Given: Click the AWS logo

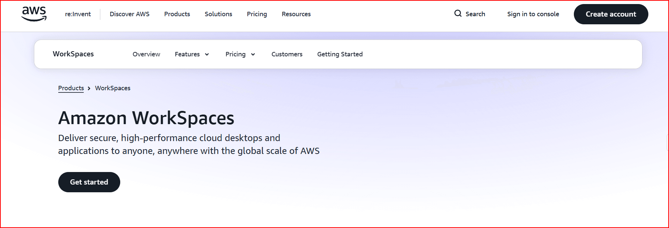Looking at the screenshot, I should click(34, 14).
